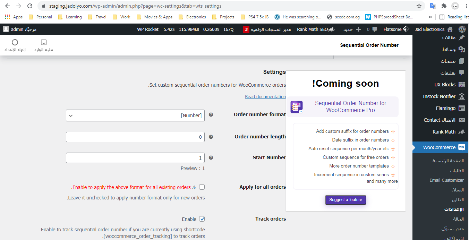This screenshot has height=240, width=469.
Task: Open the PS4 7.5x JB bookmark
Action: 255,17
